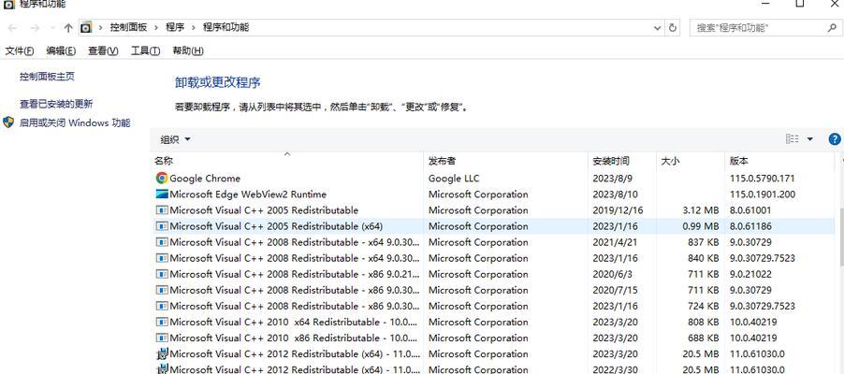The image size is (844, 374).
Task: Go forward with the right arrow button
Action: click(x=35, y=28)
